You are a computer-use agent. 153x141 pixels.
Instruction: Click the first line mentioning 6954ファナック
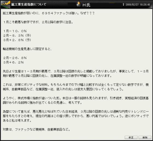click(49, 13)
